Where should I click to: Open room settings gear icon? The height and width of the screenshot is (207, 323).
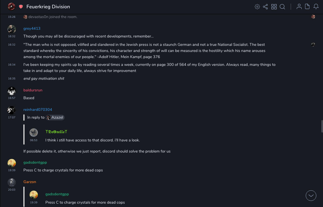tap(257, 7)
